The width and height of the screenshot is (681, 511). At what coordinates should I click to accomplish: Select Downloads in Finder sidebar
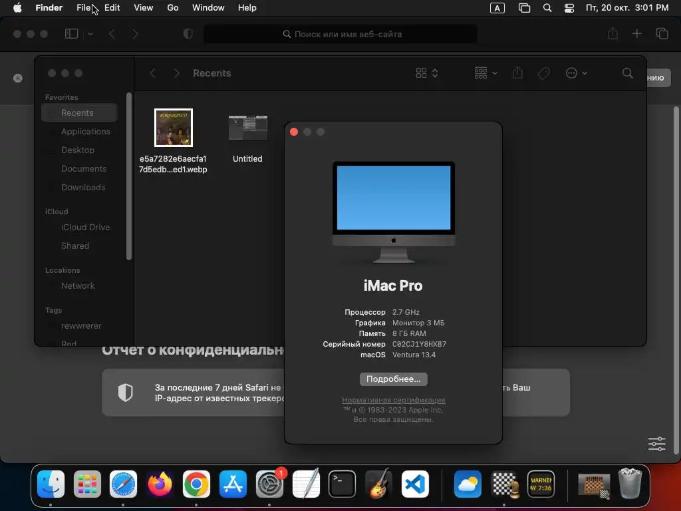[80, 187]
